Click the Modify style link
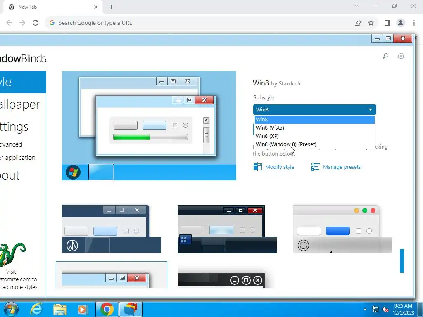Image resolution: width=423 pixels, height=317 pixels. (280, 167)
